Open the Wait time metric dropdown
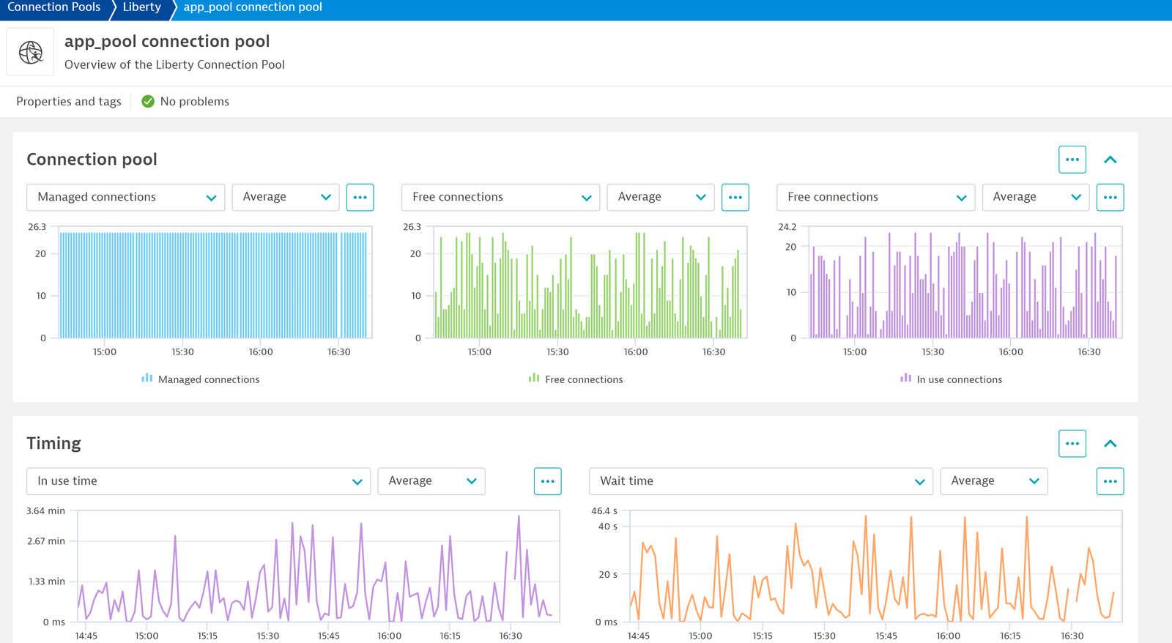The image size is (1172, 643). click(761, 481)
